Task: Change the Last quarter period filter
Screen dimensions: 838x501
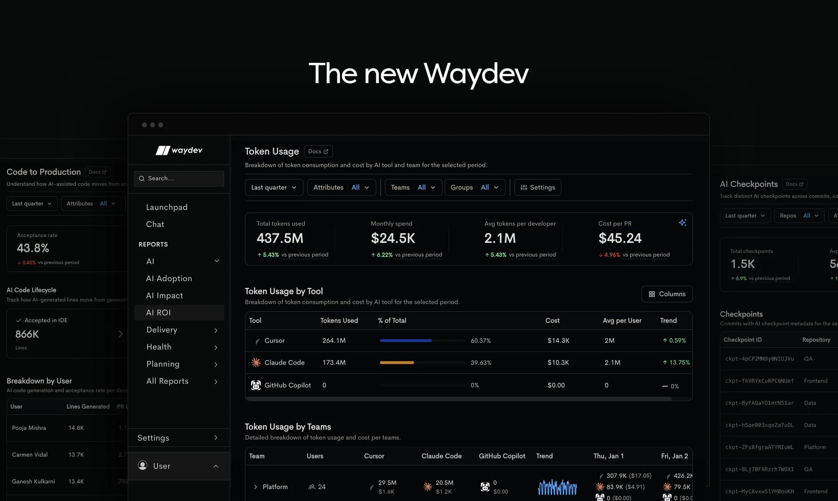Action: coord(274,187)
